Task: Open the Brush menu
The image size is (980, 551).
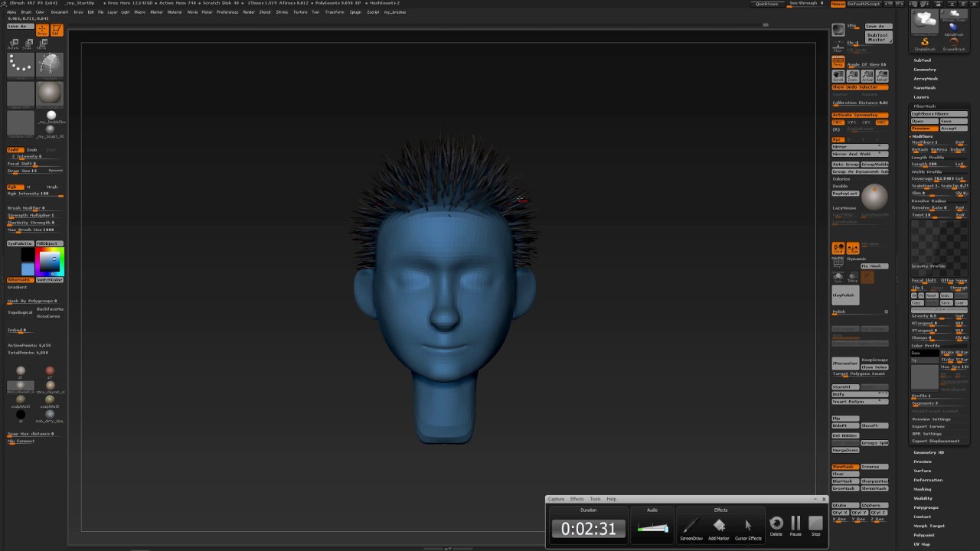Action: [26, 12]
